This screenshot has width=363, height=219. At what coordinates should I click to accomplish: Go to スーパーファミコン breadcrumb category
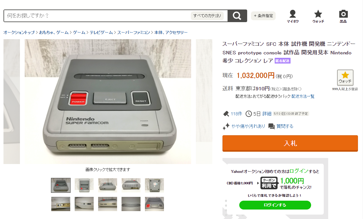point(133,32)
